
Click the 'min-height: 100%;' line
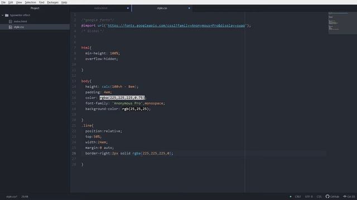pyautogui.click(x=103, y=53)
